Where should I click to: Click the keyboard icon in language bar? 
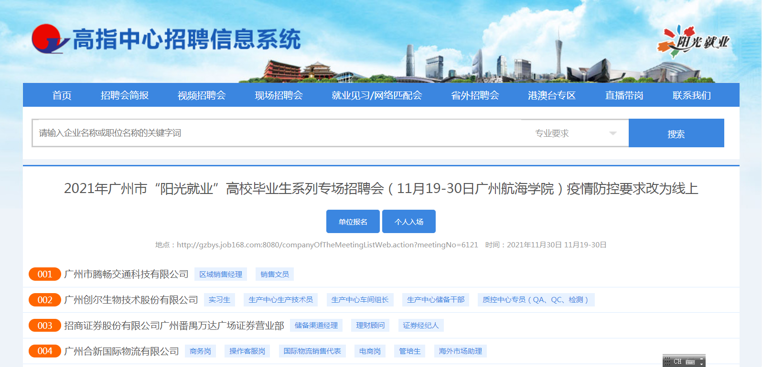[x=690, y=362]
